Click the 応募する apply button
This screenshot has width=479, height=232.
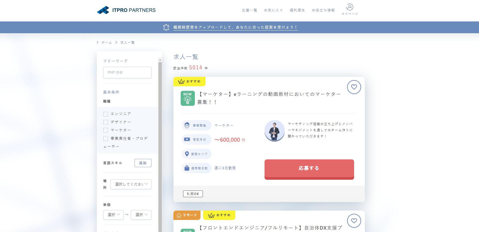click(x=309, y=169)
